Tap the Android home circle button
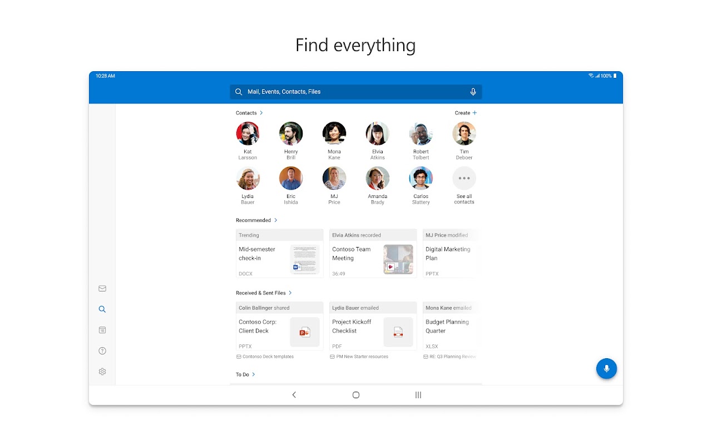The image size is (712, 445). (x=356, y=395)
